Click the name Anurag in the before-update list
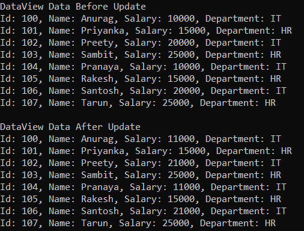The height and width of the screenshot is (231, 304). pyautogui.click(x=97, y=19)
